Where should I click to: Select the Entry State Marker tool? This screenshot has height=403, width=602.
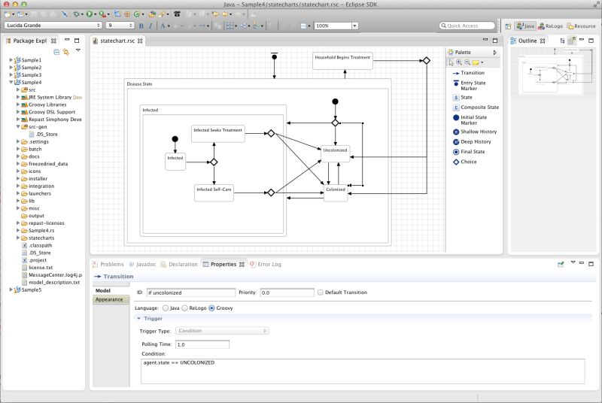pos(469,86)
